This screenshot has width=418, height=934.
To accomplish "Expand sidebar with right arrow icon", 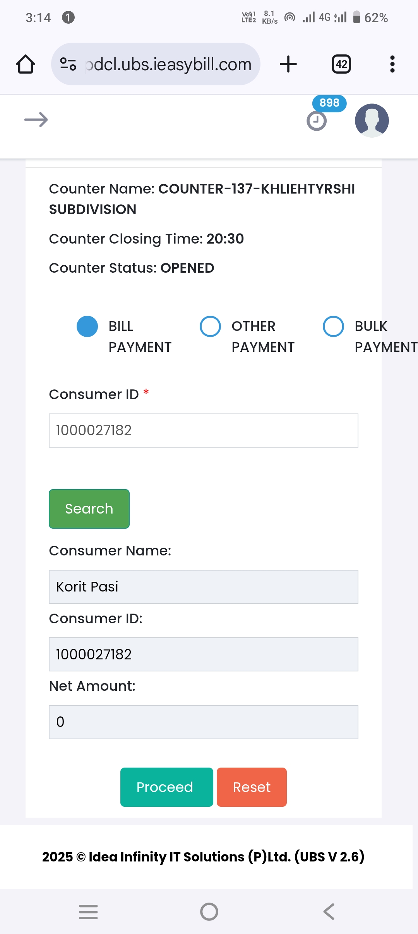I will point(36,120).
